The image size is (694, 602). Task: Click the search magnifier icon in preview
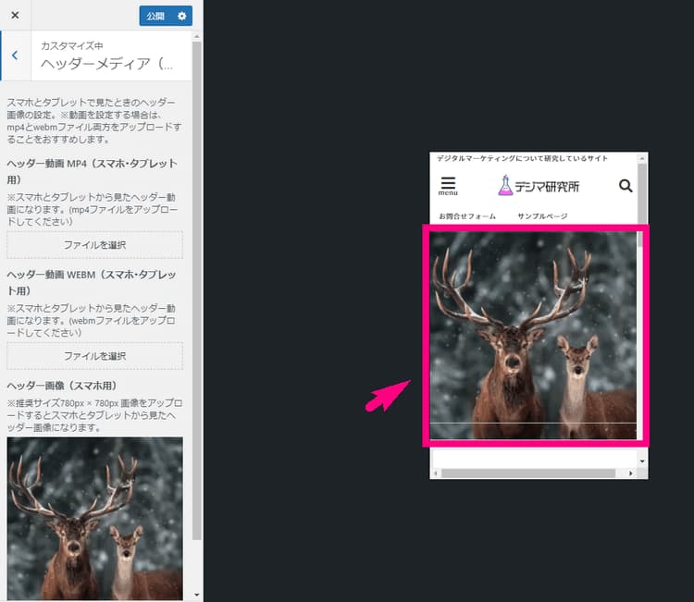[x=626, y=186]
